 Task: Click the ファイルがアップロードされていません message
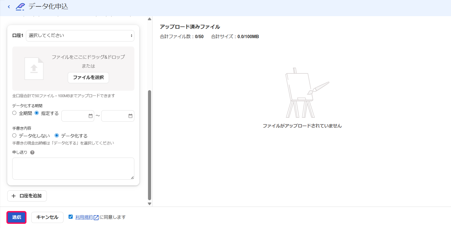(x=302, y=126)
